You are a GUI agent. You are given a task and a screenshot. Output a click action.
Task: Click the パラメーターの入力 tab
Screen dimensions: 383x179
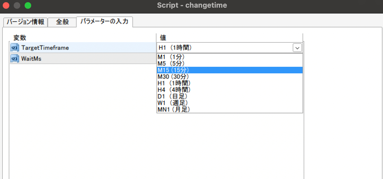pyautogui.click(x=105, y=21)
